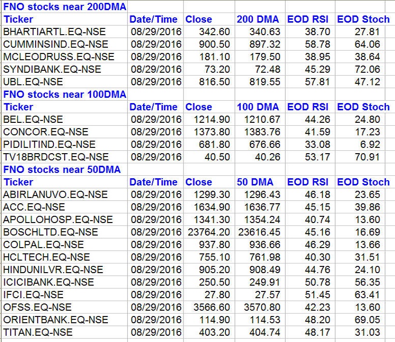Click the 'FNO stocks near 50DMA' heading
The image size is (395, 342).
tap(62, 170)
